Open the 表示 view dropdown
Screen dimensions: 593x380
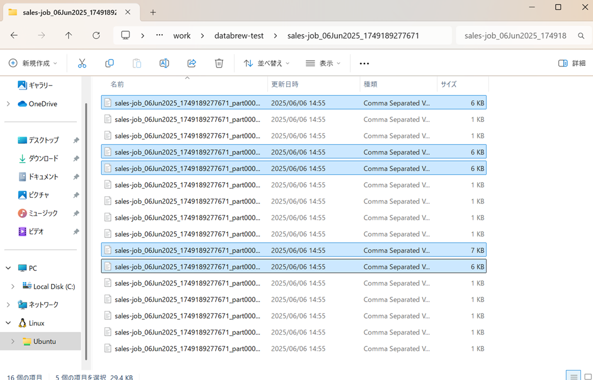tap(323, 63)
